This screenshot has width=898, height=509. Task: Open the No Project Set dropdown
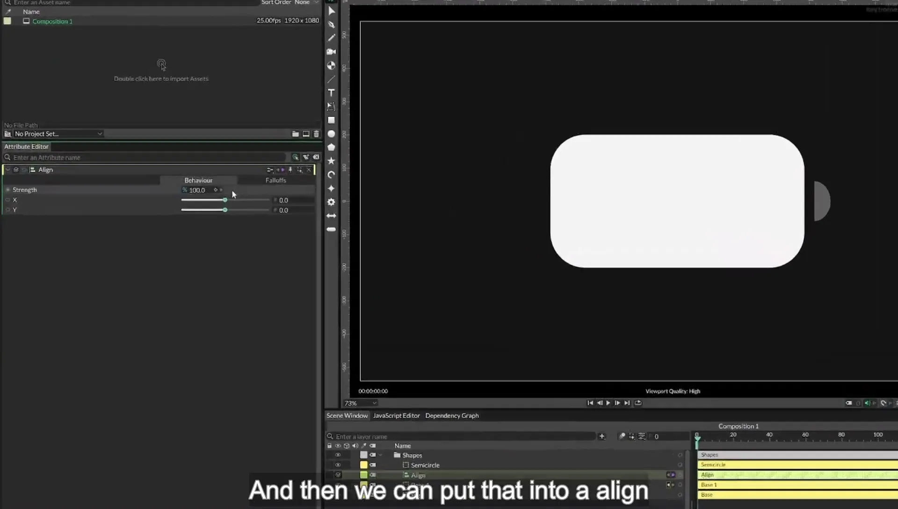point(58,134)
